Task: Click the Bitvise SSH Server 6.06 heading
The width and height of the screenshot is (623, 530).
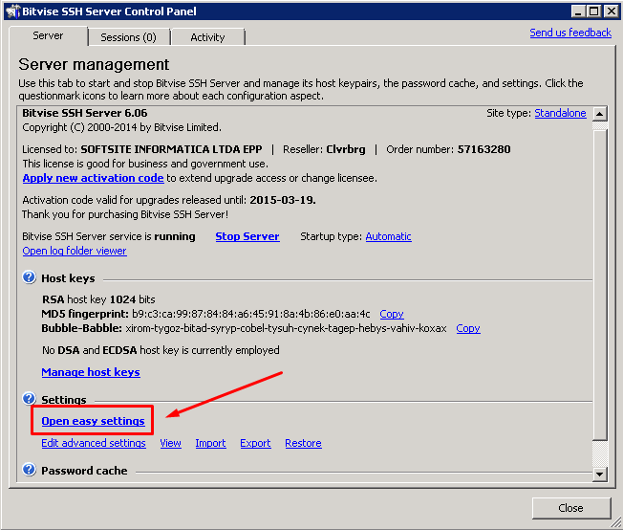Action: (x=85, y=114)
